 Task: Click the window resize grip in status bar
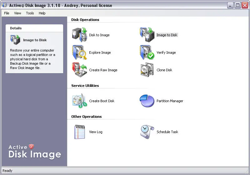point(247,172)
